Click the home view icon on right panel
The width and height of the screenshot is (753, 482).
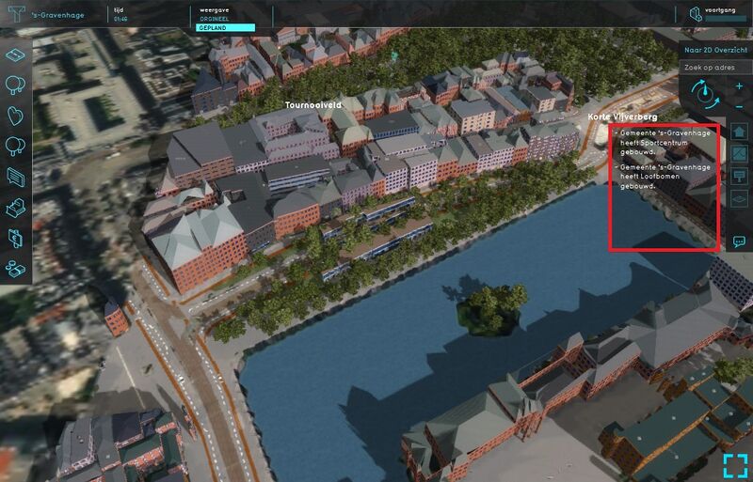739,132
